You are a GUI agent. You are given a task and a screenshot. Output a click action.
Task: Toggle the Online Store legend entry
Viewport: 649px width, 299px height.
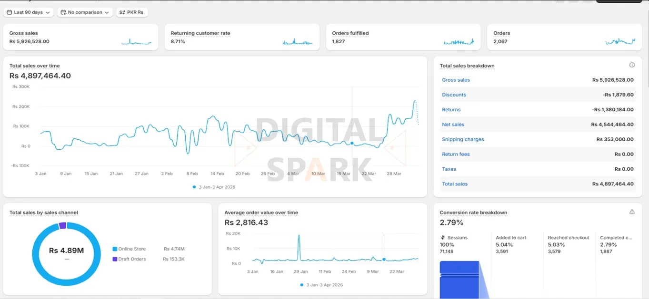click(132, 249)
